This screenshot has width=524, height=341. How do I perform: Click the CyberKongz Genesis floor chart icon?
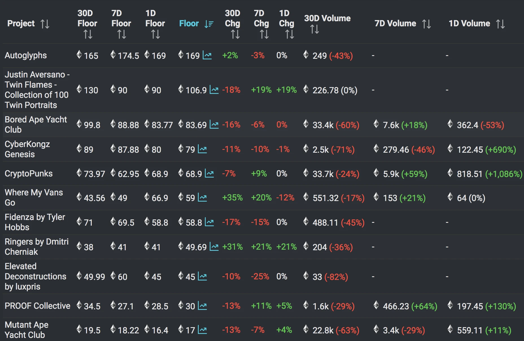coord(202,149)
